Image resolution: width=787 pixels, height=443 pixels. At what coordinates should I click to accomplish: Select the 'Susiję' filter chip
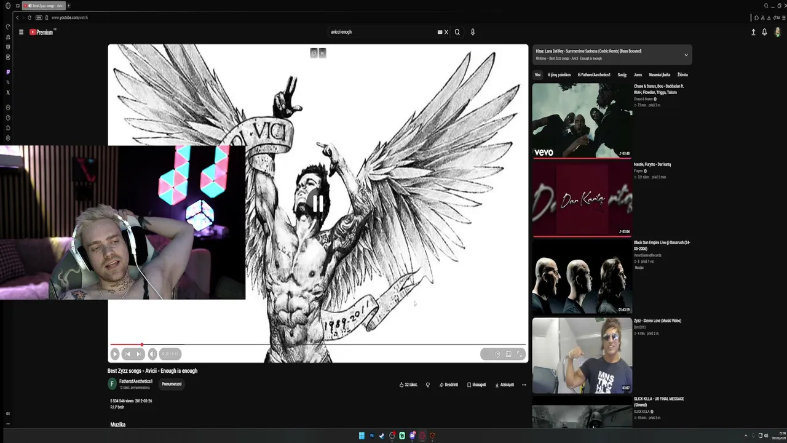point(622,75)
